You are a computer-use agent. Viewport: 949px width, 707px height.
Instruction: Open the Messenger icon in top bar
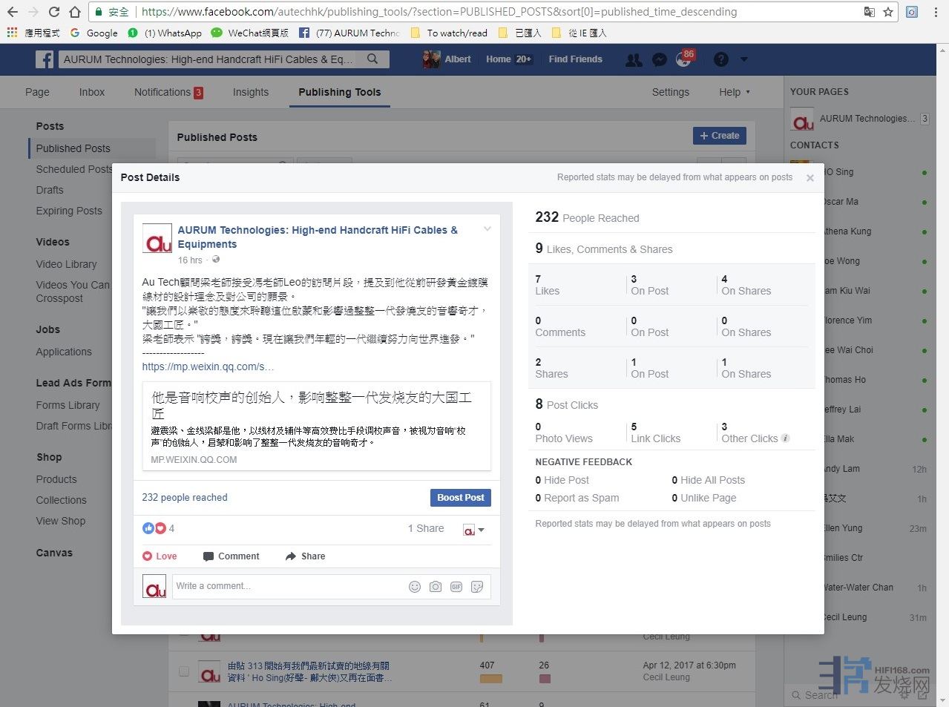(x=659, y=60)
